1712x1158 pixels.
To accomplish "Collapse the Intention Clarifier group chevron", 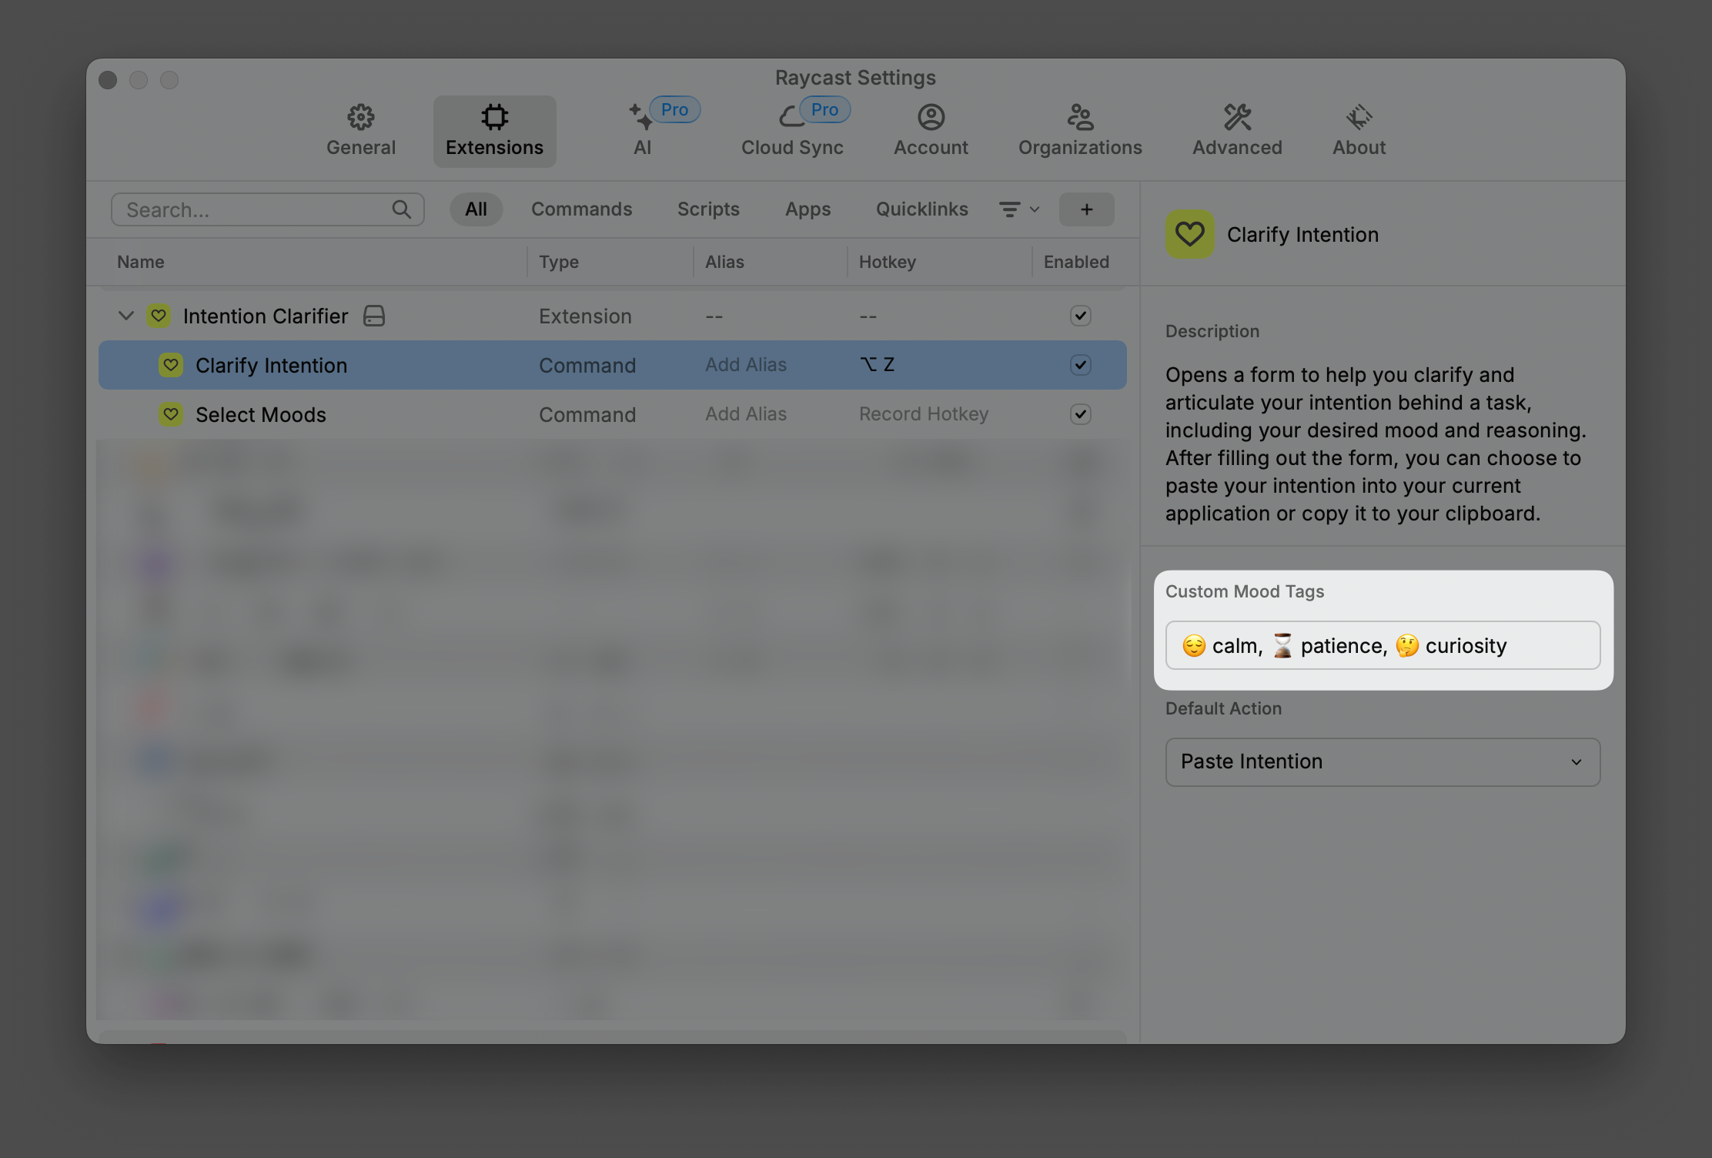I will (x=126, y=316).
